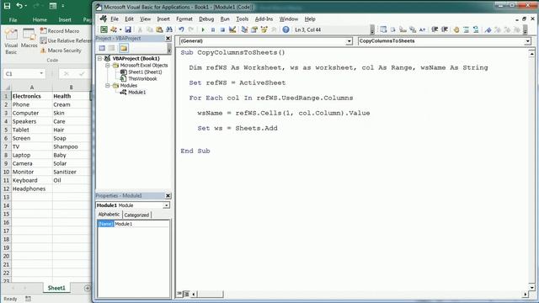This screenshot has height=303, width=539.
Task: Open Insert UserForm dropdown arrow
Action: click(x=120, y=30)
